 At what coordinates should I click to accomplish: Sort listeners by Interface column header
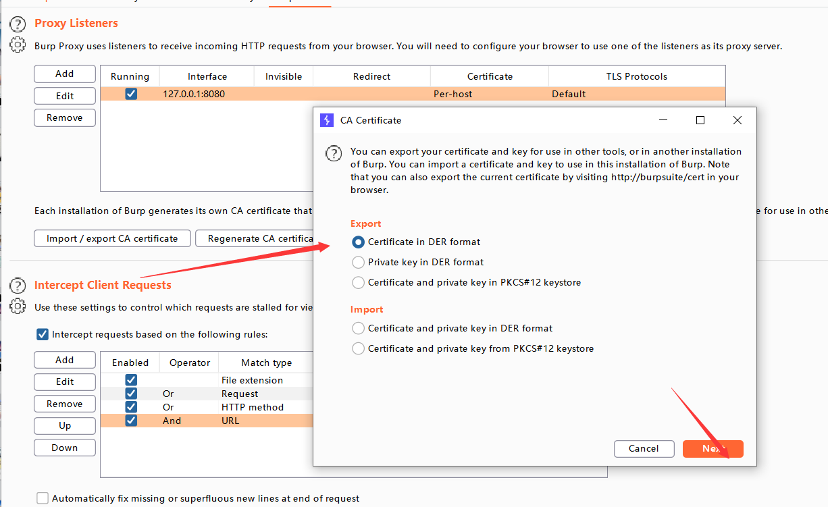coord(207,76)
